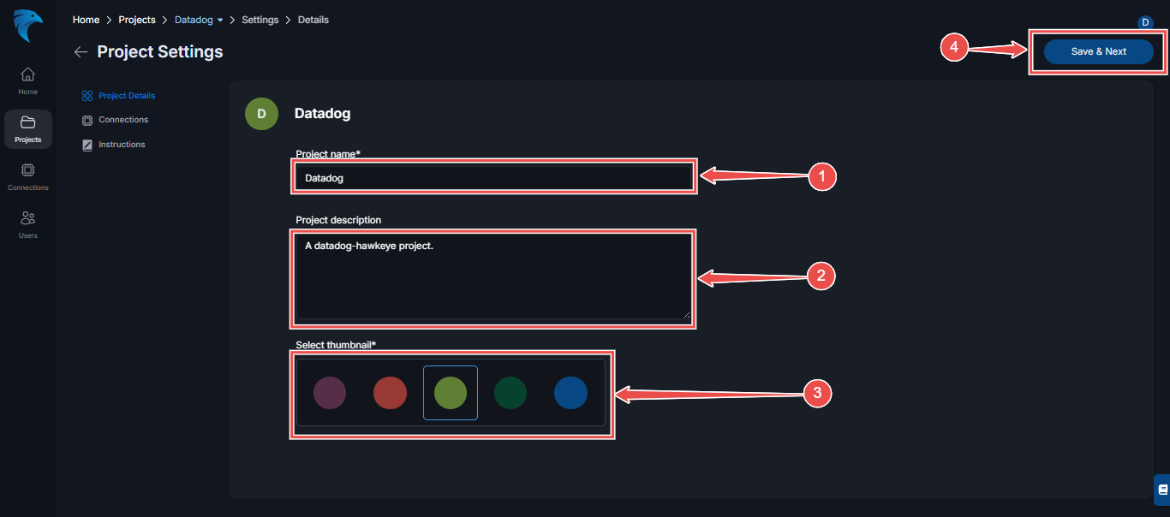Viewport: 1170px width, 517px height.
Task: Expand the Datadog breadcrumb dropdown
Action: tap(220, 21)
